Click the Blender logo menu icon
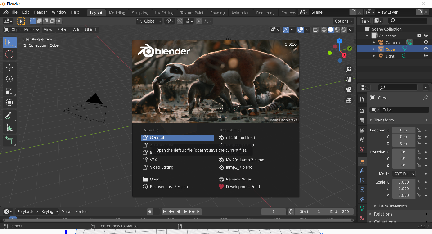432x234 pixels. coord(6,12)
